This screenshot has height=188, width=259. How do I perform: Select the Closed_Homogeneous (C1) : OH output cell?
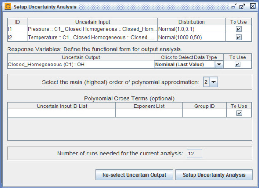click(81, 65)
